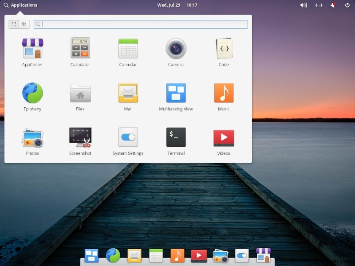Image resolution: width=355 pixels, height=266 pixels.
Task: Launch the Calculator app
Action: pyautogui.click(x=80, y=50)
